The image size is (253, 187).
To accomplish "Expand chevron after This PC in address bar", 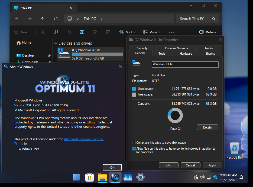I will [102, 19].
